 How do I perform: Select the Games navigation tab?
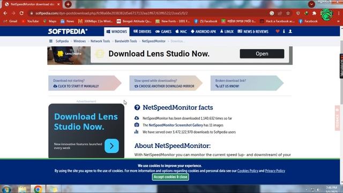click(x=163, y=32)
